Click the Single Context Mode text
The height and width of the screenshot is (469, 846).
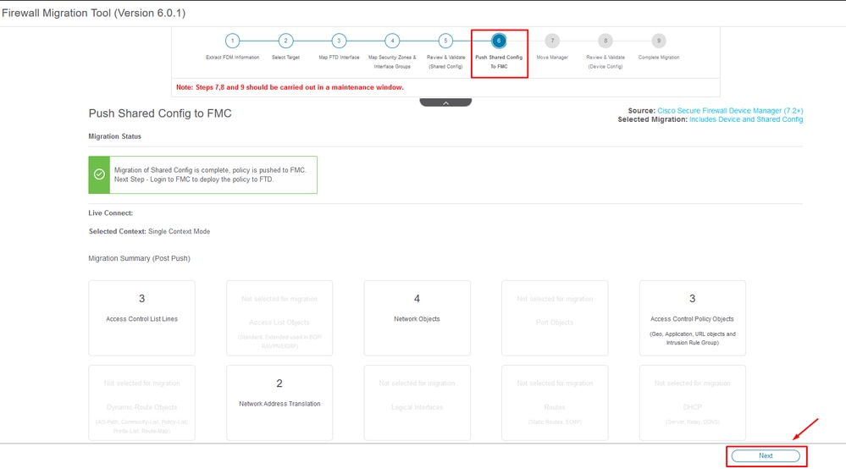point(180,231)
